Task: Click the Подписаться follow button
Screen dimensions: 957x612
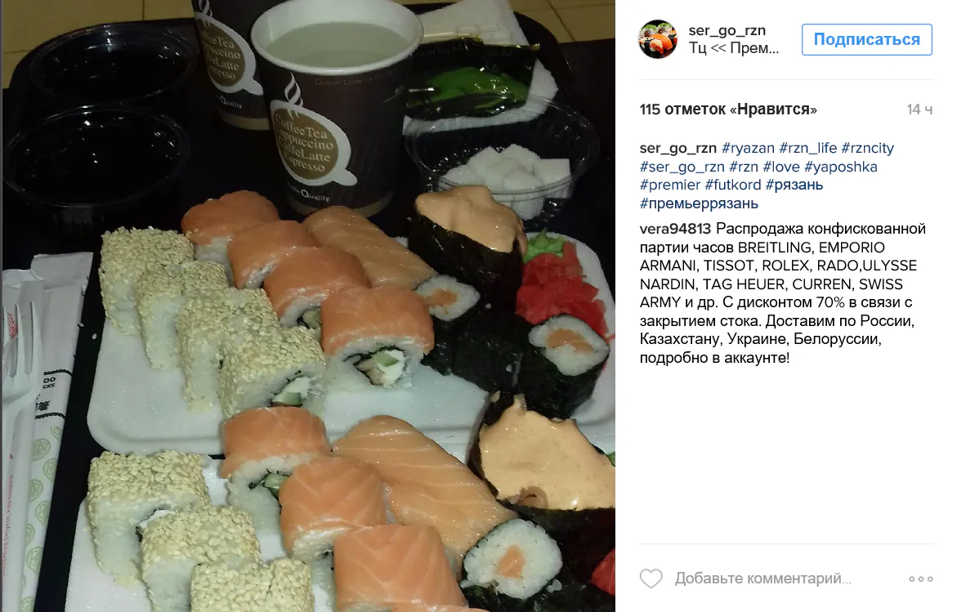Action: (866, 40)
